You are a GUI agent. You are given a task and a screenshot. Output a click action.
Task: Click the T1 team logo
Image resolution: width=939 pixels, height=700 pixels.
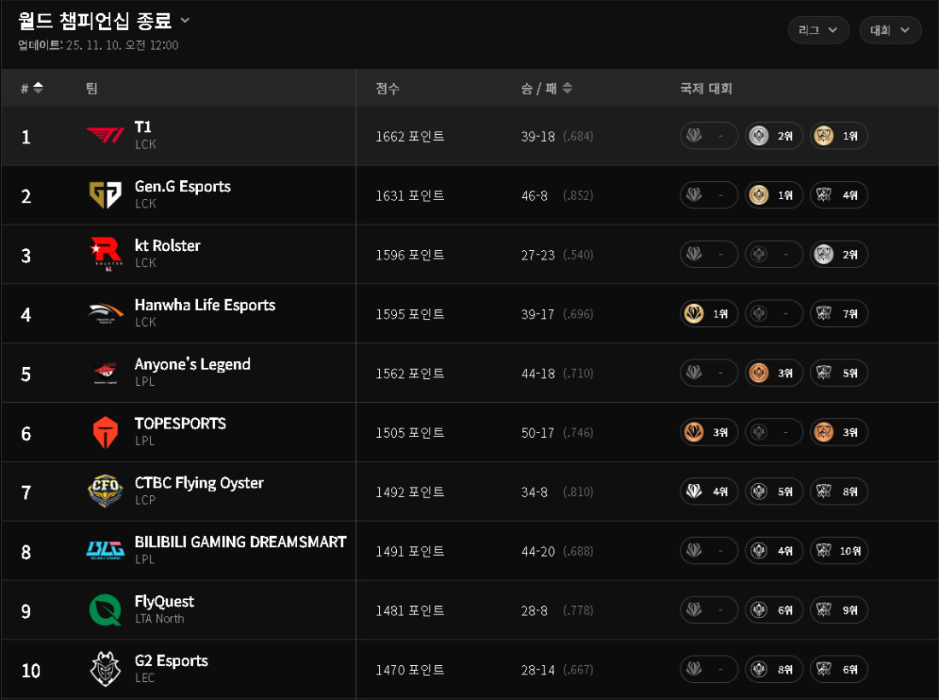[105, 136]
